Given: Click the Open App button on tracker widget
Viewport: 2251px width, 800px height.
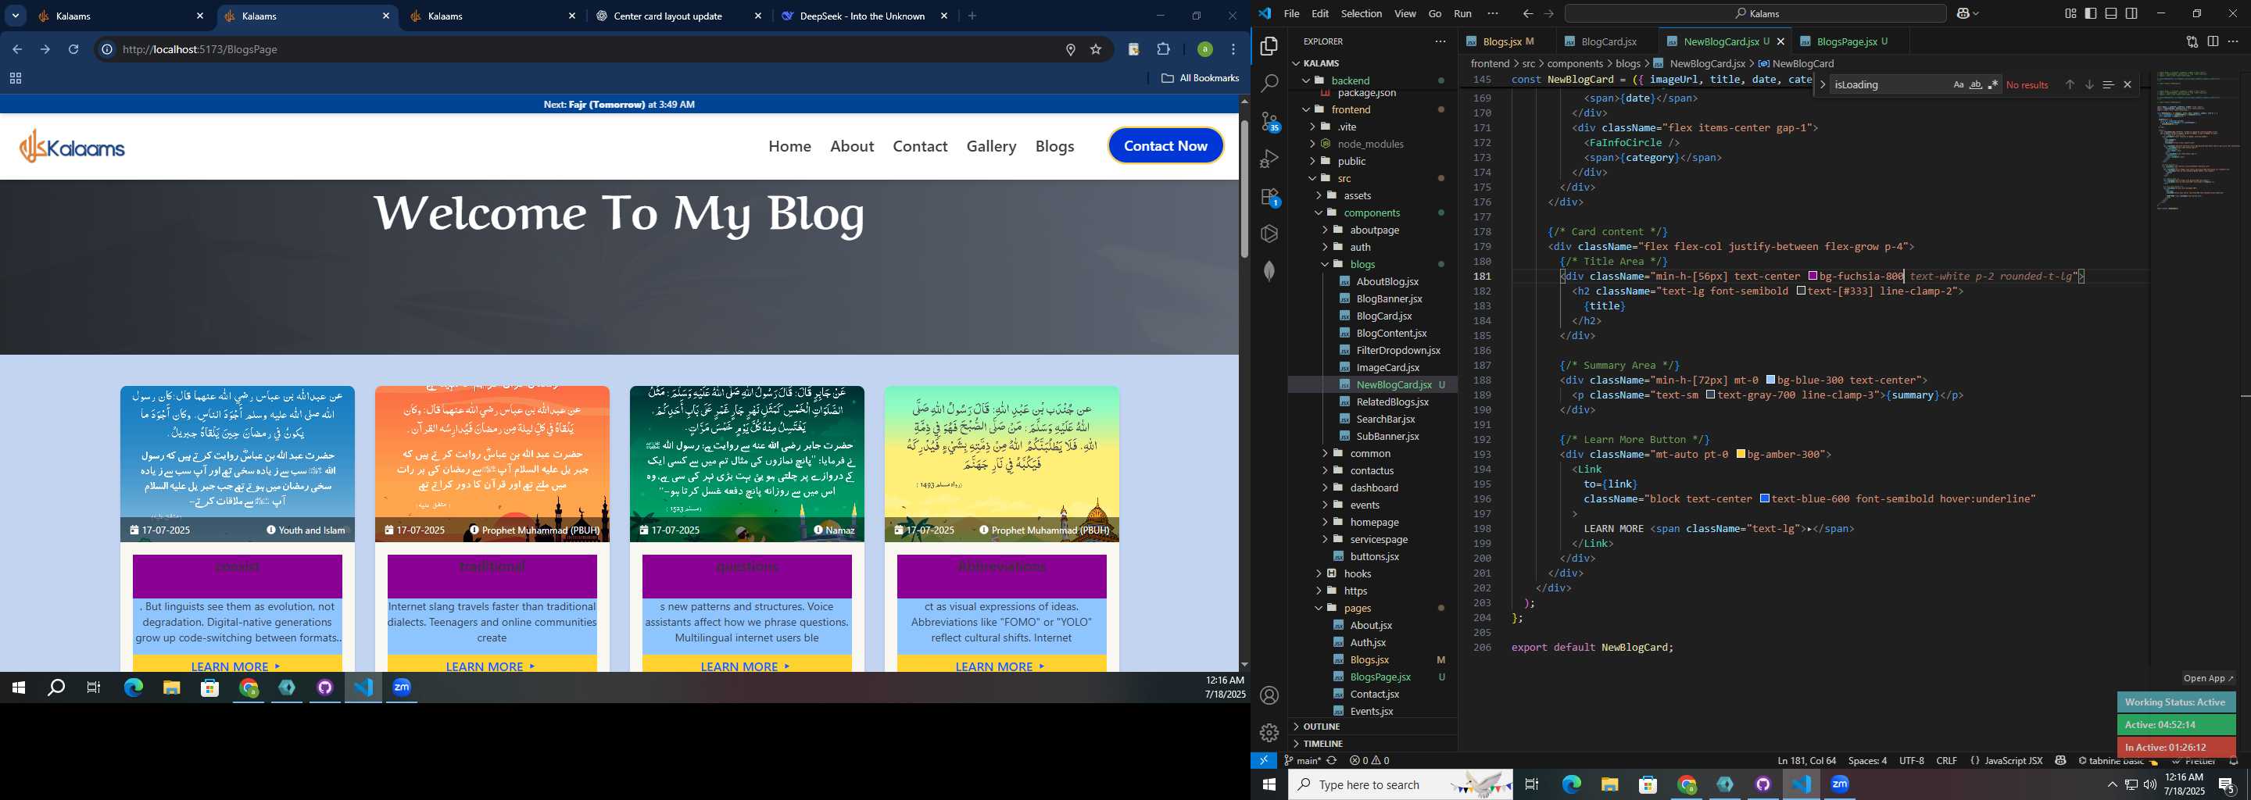Looking at the screenshot, I should click(x=2208, y=677).
